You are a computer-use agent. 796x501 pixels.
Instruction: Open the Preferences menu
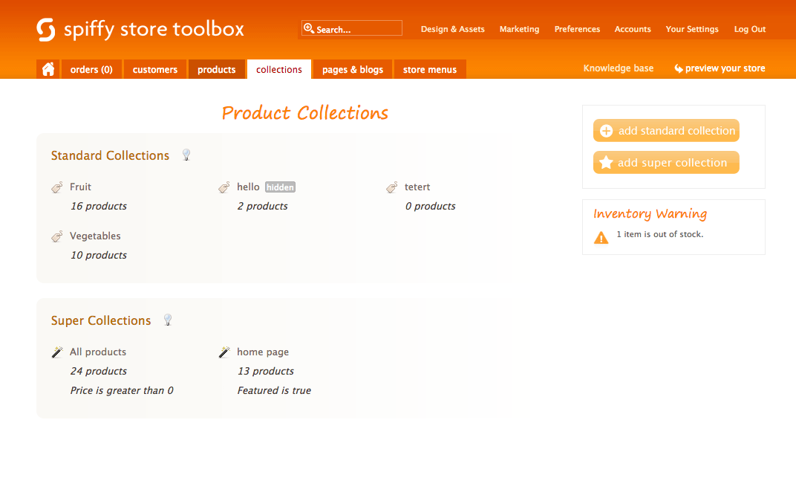coord(577,29)
